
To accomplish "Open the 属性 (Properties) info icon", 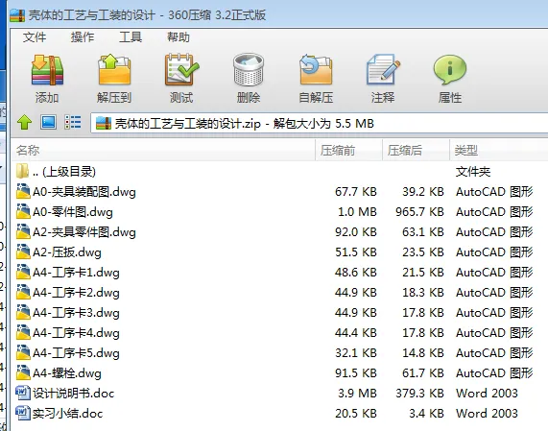I will [x=450, y=70].
